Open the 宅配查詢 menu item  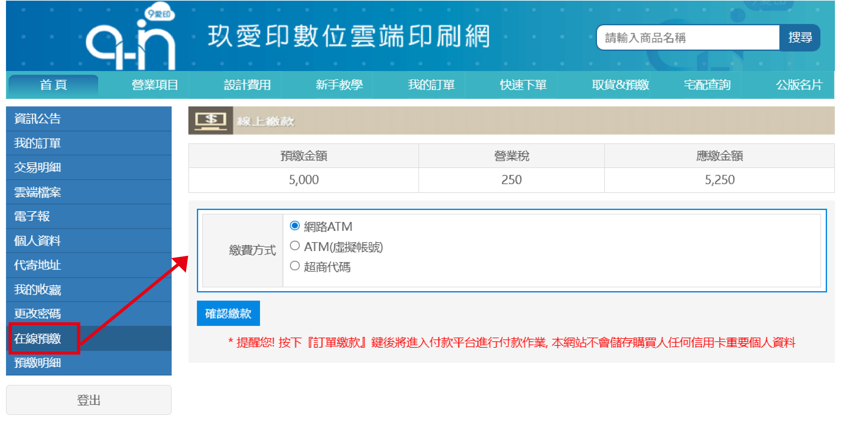click(707, 85)
